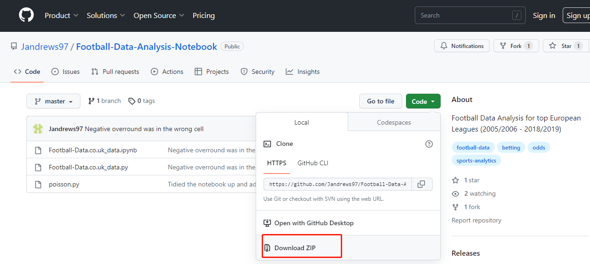Open Jandrews97 avatar in commit row

(x=38, y=129)
